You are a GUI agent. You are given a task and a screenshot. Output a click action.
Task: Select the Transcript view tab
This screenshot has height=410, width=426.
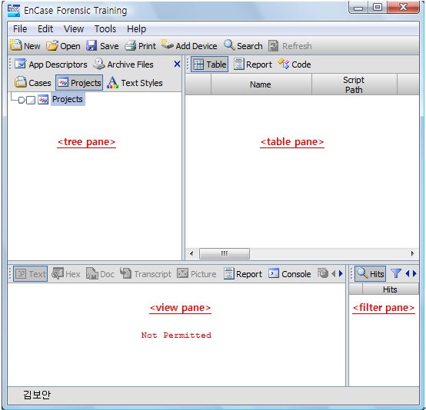coord(145,274)
